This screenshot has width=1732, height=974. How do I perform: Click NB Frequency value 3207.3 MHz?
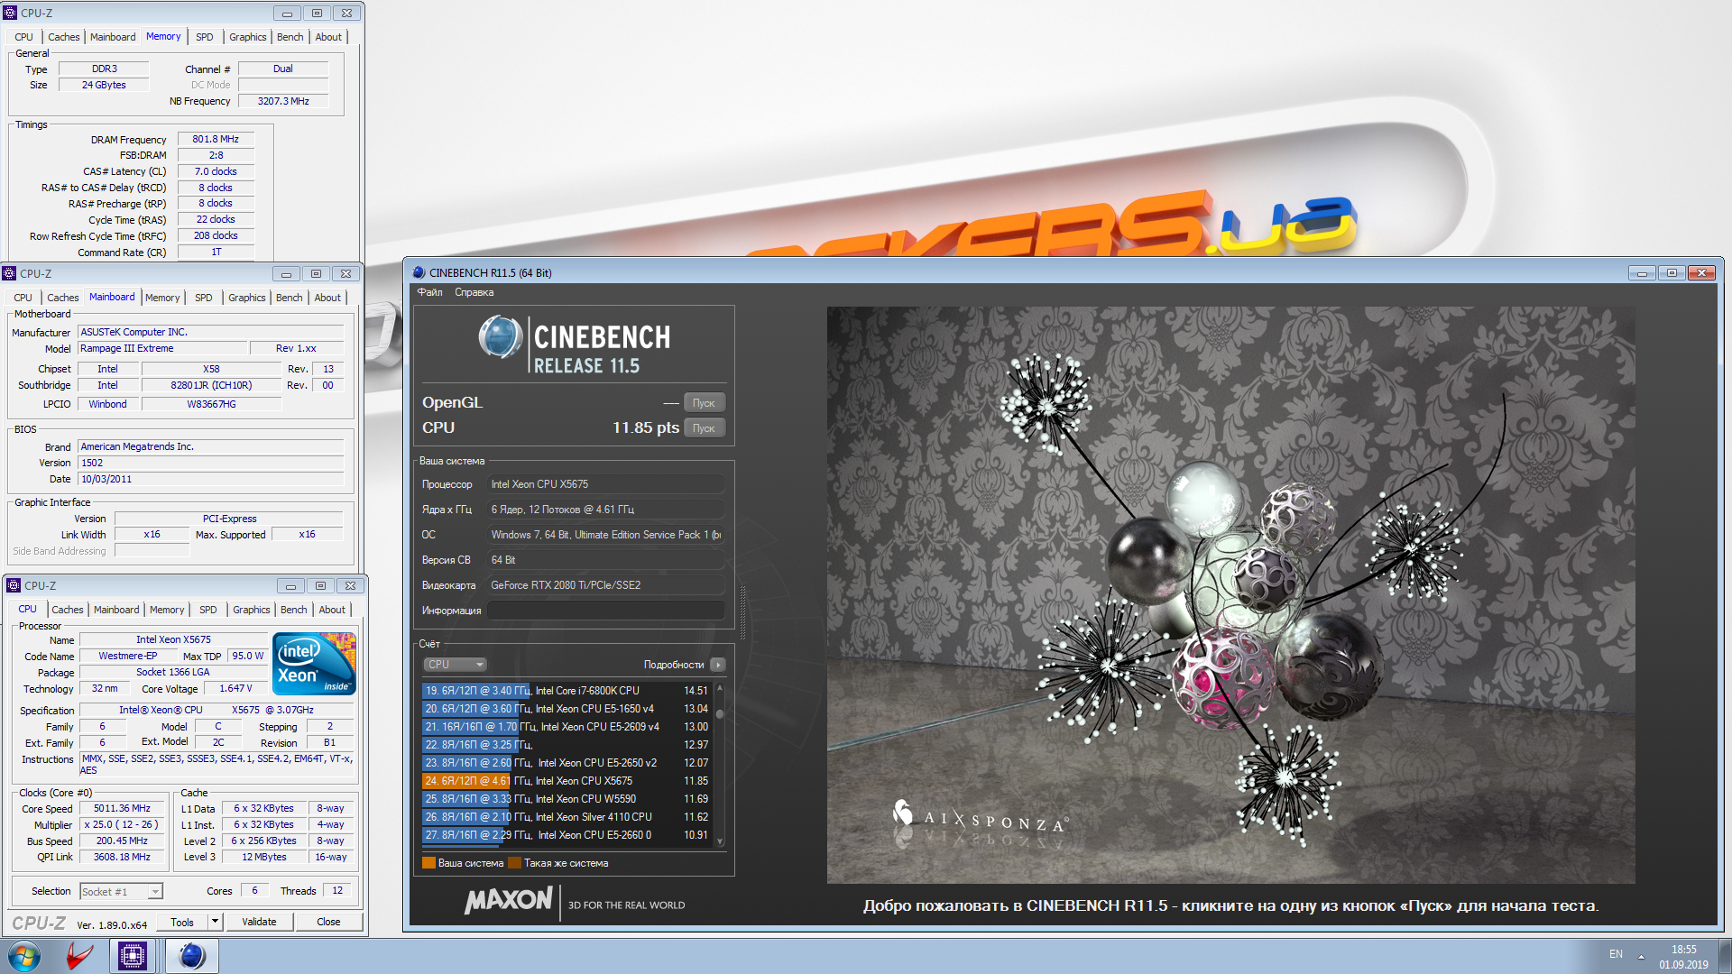[283, 101]
